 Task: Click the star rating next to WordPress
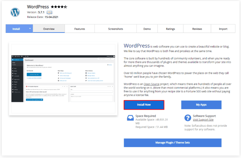(x=59, y=7)
